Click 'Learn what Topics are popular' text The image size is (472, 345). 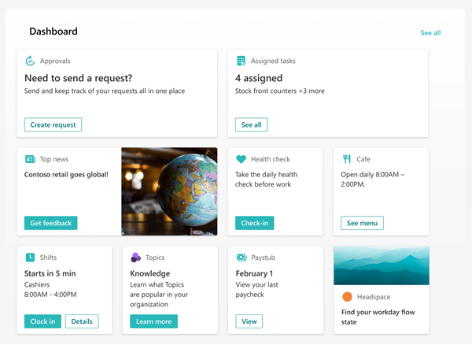point(159,295)
